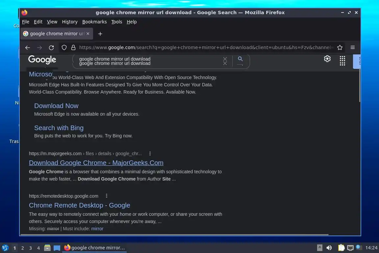Close the google chrome mirror tab
Screen dimensions: 379x253
click(x=88, y=34)
